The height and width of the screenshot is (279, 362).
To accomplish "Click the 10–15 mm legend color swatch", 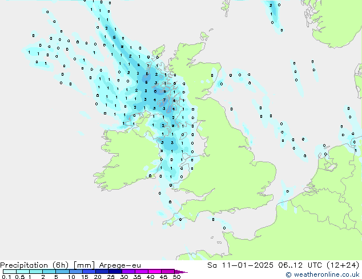I will point(75,272).
